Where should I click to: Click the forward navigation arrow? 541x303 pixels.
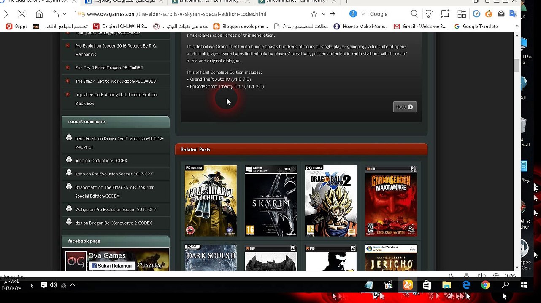coord(6,14)
